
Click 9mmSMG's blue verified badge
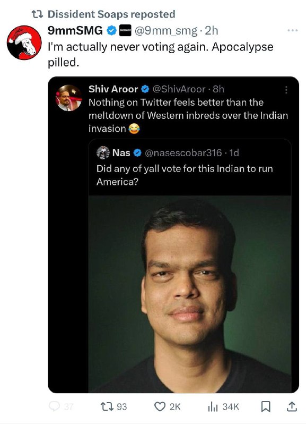pyautogui.click(x=111, y=30)
